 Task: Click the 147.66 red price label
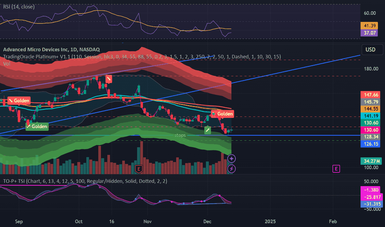pyautogui.click(x=371, y=95)
